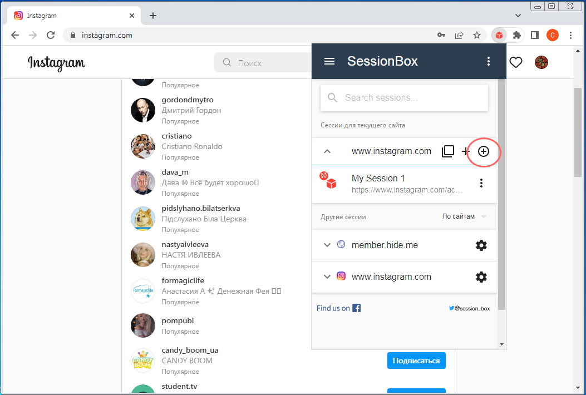Click gordondmytro profile photo

143,110
